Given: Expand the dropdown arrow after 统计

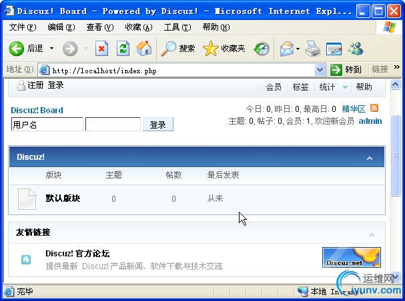Looking at the screenshot, I should coord(345,87).
